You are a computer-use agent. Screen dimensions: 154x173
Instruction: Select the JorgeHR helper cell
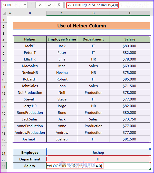point(30,106)
